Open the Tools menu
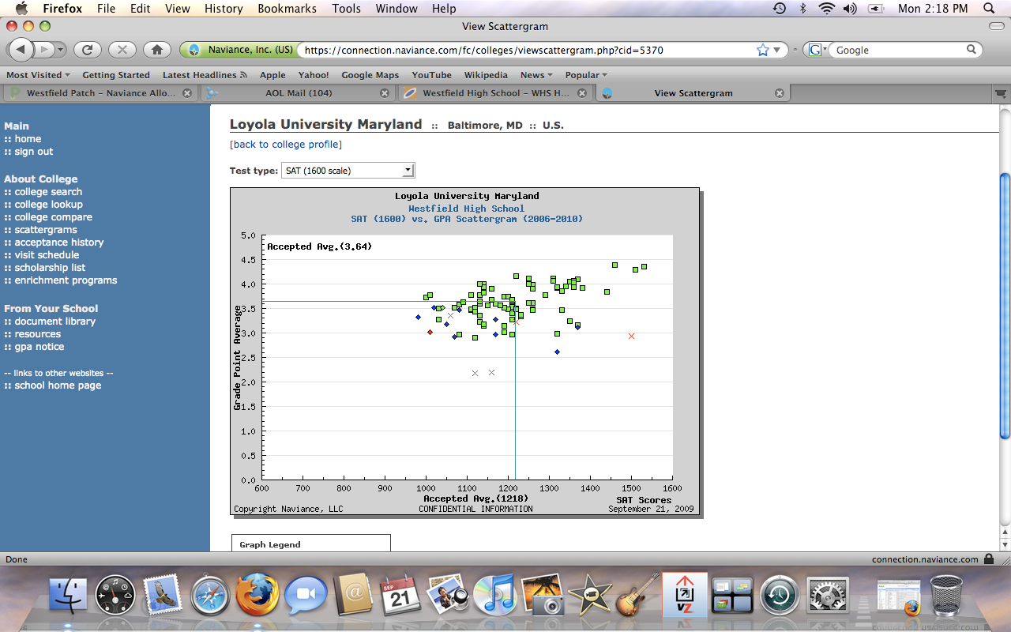This screenshot has width=1011, height=632. tap(346, 9)
